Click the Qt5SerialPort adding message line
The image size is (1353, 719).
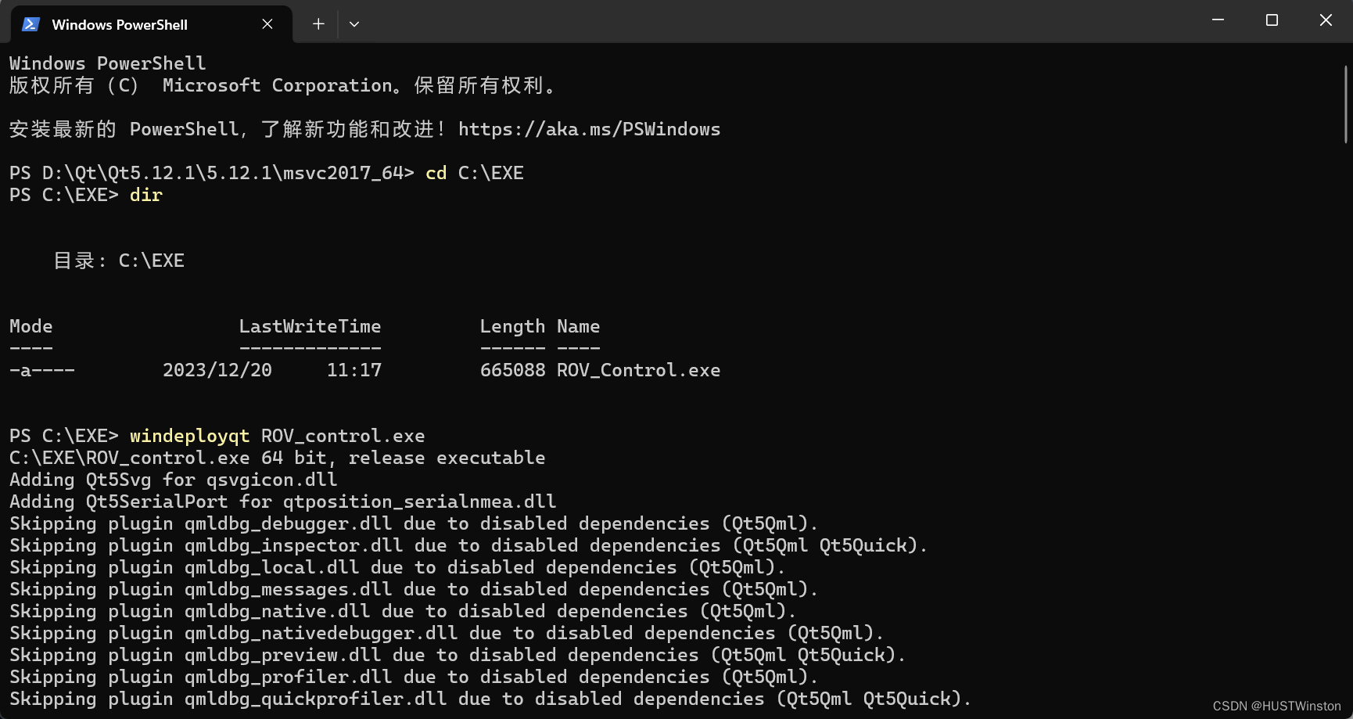pos(282,501)
